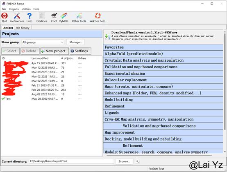Click the Browse... button

click(124, 161)
